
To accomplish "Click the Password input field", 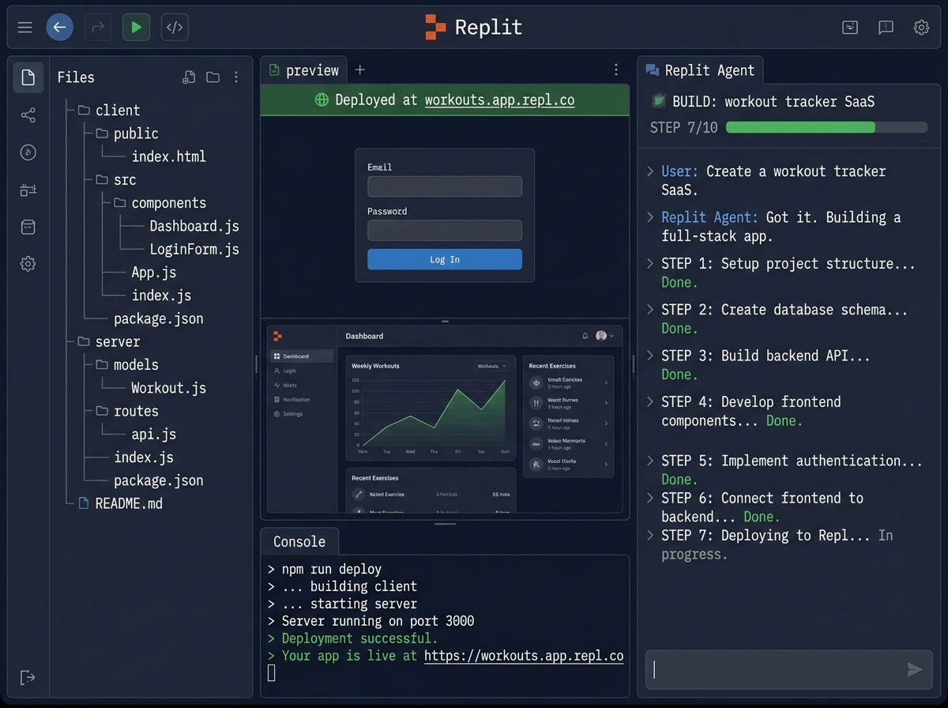I will pos(445,230).
